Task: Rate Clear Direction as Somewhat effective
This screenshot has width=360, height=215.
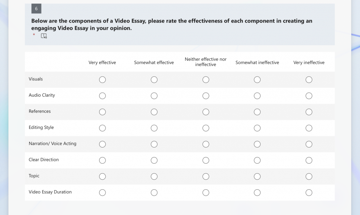Action: (x=154, y=160)
